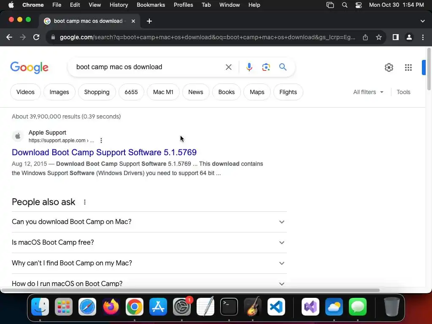Select the Mac M1 filter chip
Viewport: 432px width, 324px height.
click(x=163, y=92)
